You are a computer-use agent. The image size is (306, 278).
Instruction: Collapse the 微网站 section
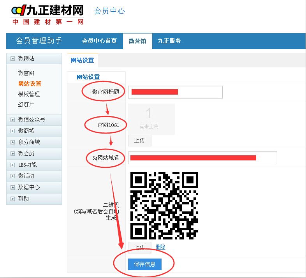[13, 58]
